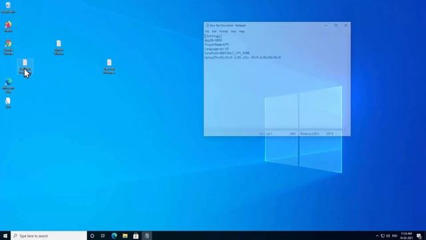Click the 'UTF-8' status bar entry
The height and width of the screenshot is (240, 426).
pos(329,134)
